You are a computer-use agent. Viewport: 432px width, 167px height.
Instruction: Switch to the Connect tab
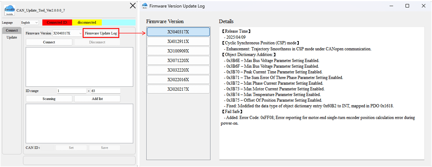(x=12, y=30)
